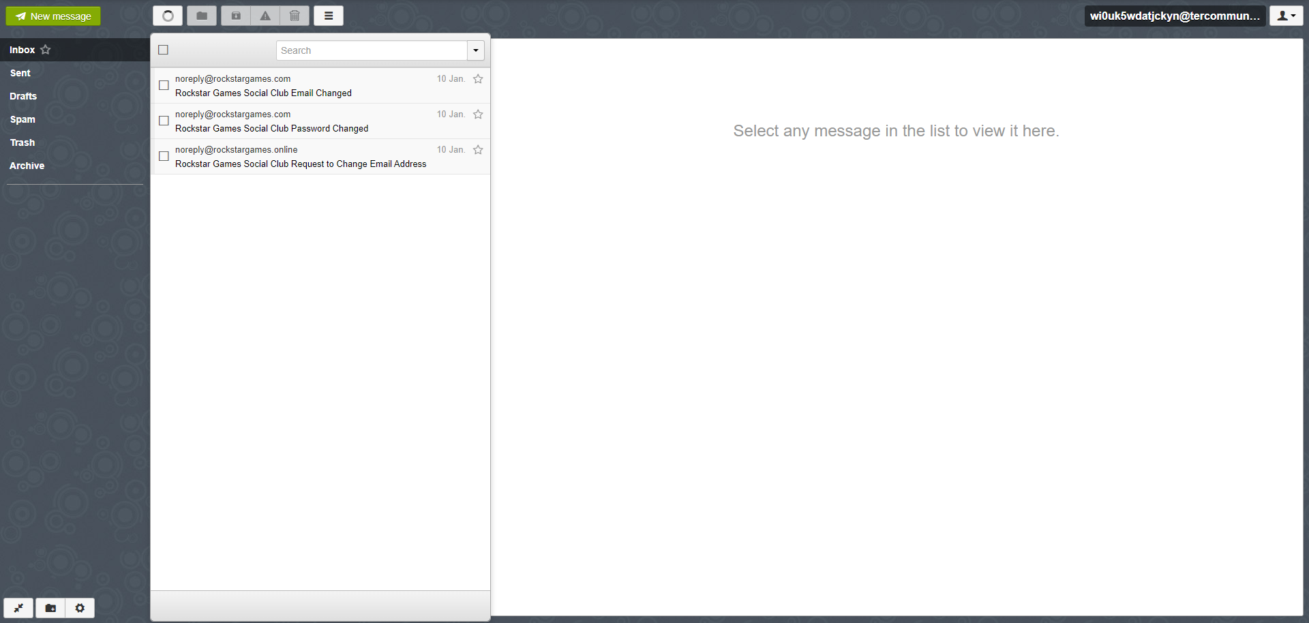This screenshot has height=623, width=1309.
Task: Expand the advanced search dropdown arrow
Action: click(x=476, y=50)
